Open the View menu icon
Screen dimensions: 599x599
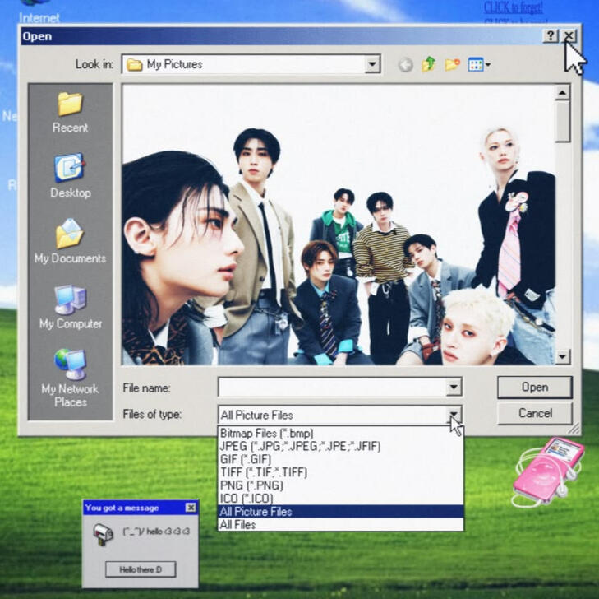[479, 65]
